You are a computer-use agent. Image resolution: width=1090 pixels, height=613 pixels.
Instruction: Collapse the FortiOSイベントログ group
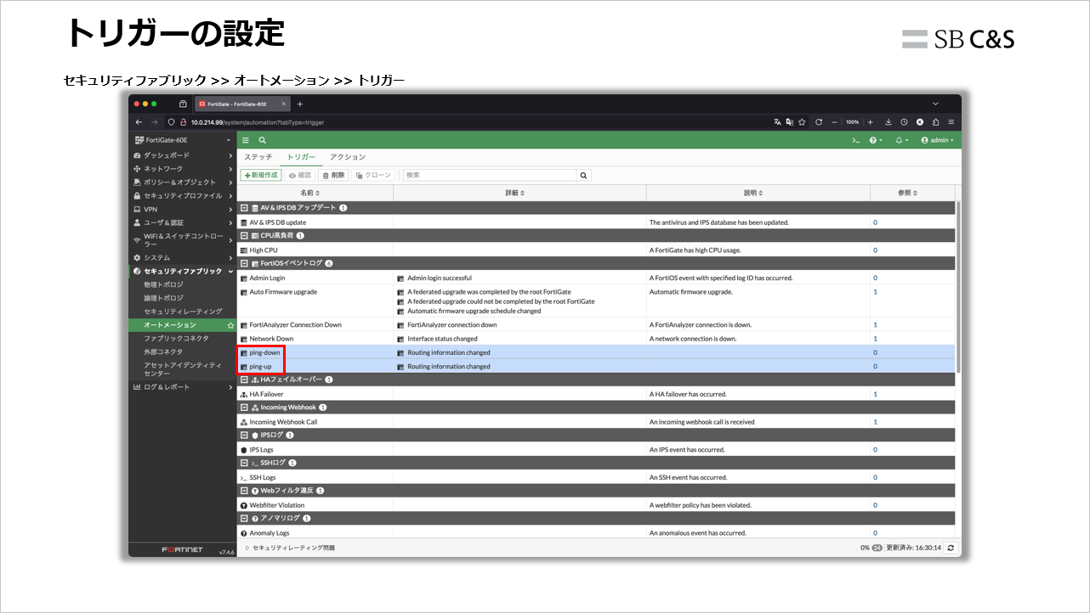click(x=244, y=263)
